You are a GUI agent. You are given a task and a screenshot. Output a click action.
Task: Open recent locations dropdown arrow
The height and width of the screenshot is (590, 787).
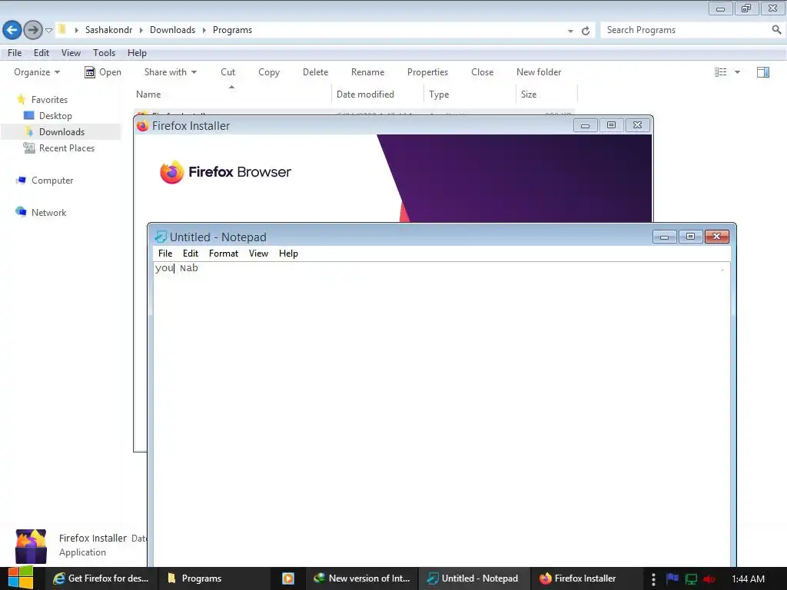click(48, 31)
